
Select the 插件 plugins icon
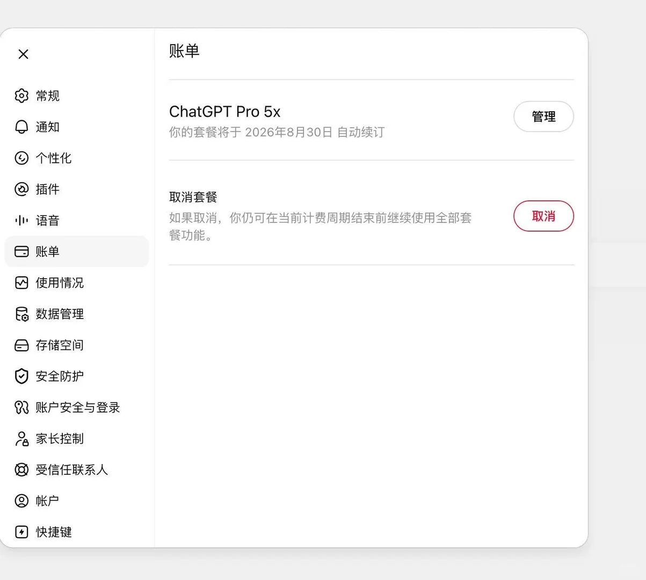pyautogui.click(x=21, y=189)
